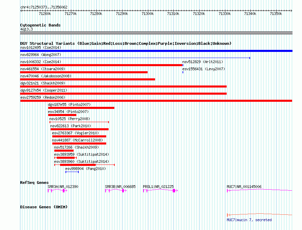Click the esv1556431 small blue variant mark

pos(183,72)
